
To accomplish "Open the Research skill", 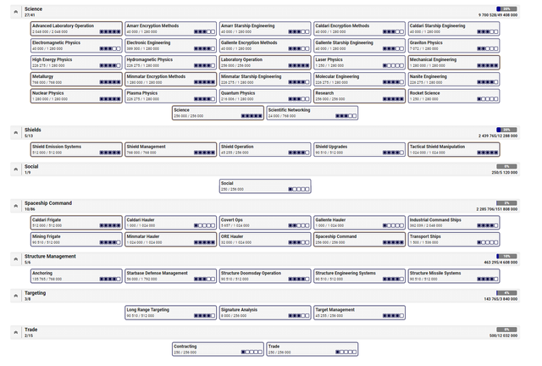I will point(359,97).
